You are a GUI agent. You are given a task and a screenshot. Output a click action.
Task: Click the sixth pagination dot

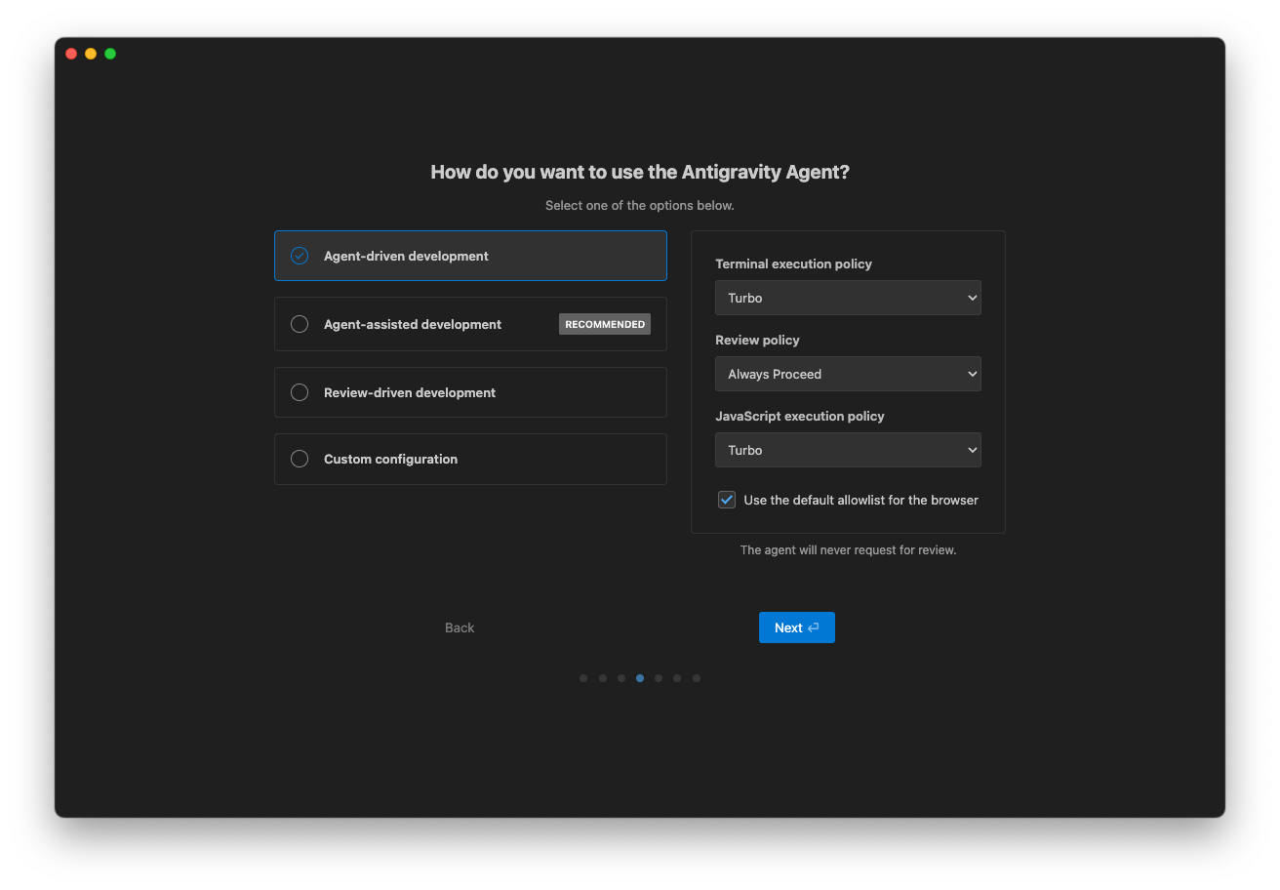[x=677, y=678]
